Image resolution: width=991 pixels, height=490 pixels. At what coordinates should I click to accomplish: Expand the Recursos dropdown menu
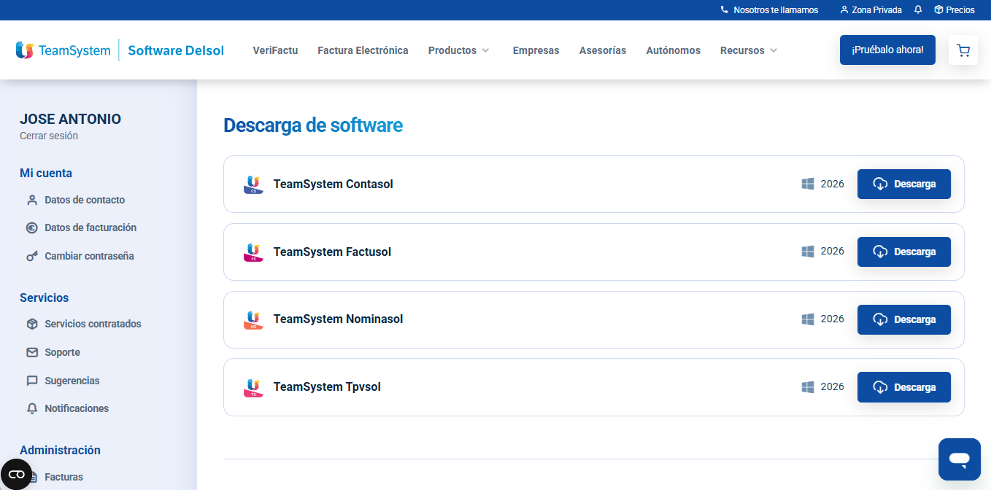click(x=749, y=50)
